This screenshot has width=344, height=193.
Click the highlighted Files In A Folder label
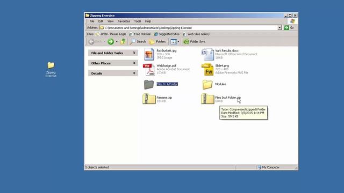click(x=167, y=84)
